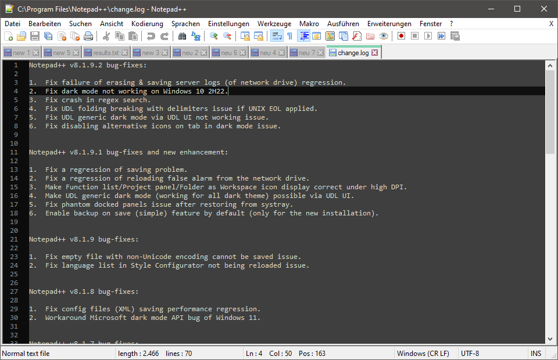558x360 pixels.
Task: Click 'Fix crash in regex search.' line
Action: tap(98, 100)
